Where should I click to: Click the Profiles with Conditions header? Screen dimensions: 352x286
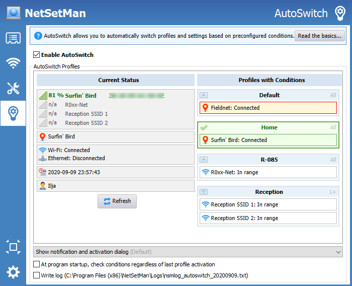[270, 80]
